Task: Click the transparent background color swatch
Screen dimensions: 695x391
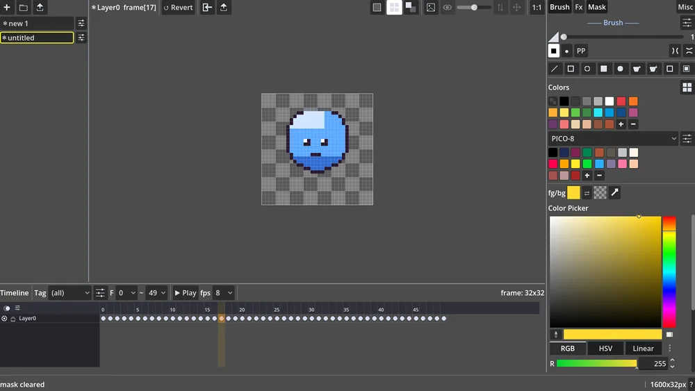Action: tap(600, 192)
